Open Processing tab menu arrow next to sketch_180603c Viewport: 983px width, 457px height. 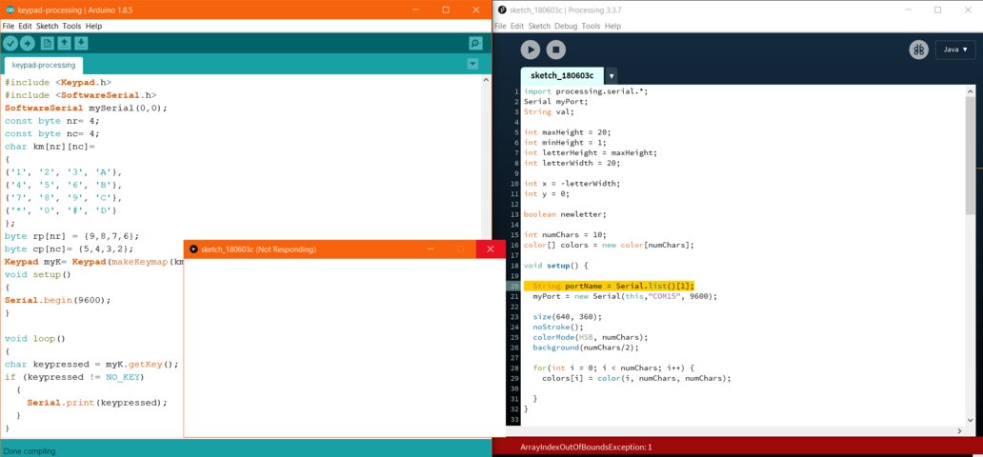tap(612, 76)
